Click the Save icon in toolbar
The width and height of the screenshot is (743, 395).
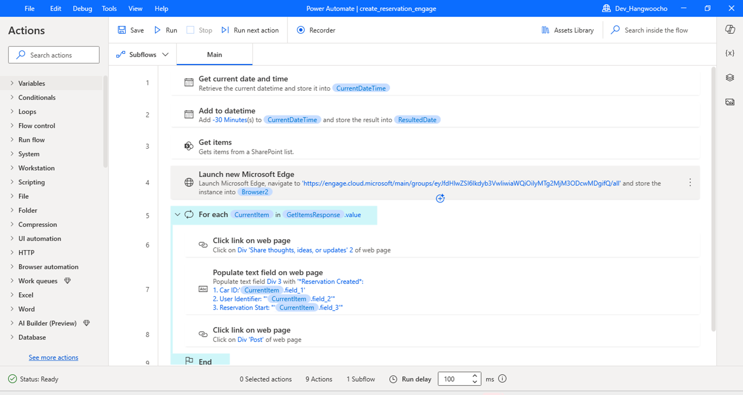(x=122, y=30)
